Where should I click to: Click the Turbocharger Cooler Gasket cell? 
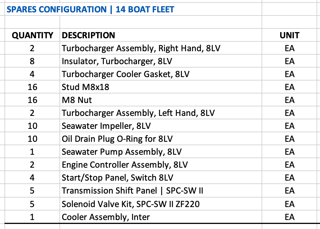[161, 74]
